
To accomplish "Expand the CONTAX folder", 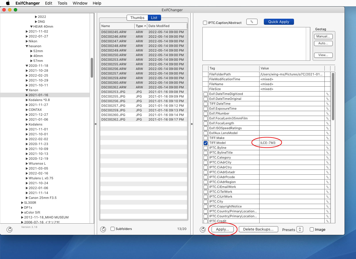I will pos(27,110).
